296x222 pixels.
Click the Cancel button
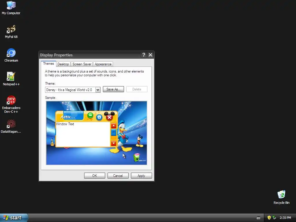tap(118, 175)
